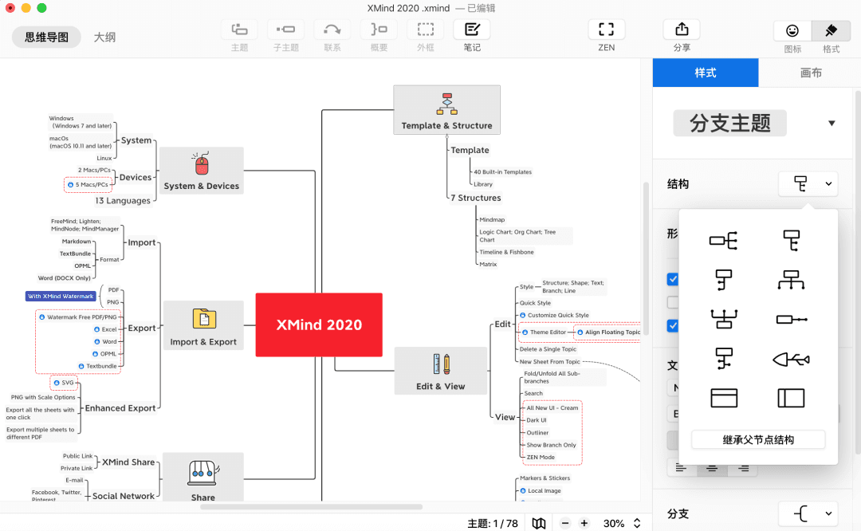Switch to the 大纲 outline tab
The image size is (861, 531).
pyautogui.click(x=104, y=37)
